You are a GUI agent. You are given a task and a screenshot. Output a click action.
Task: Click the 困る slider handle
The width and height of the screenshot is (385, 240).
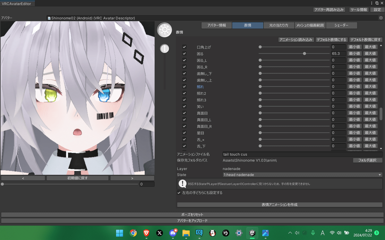pos(304,53)
